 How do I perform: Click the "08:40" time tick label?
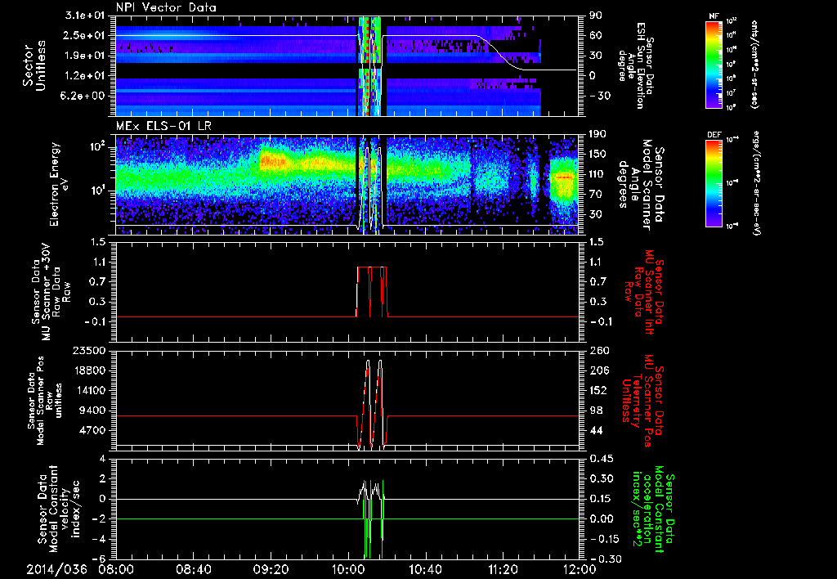(195, 569)
